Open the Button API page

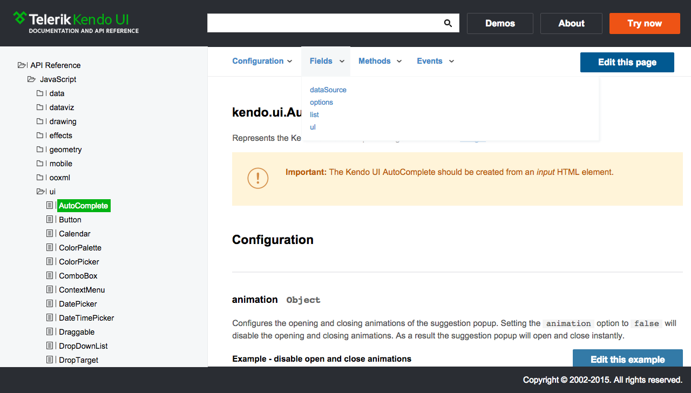coord(70,220)
